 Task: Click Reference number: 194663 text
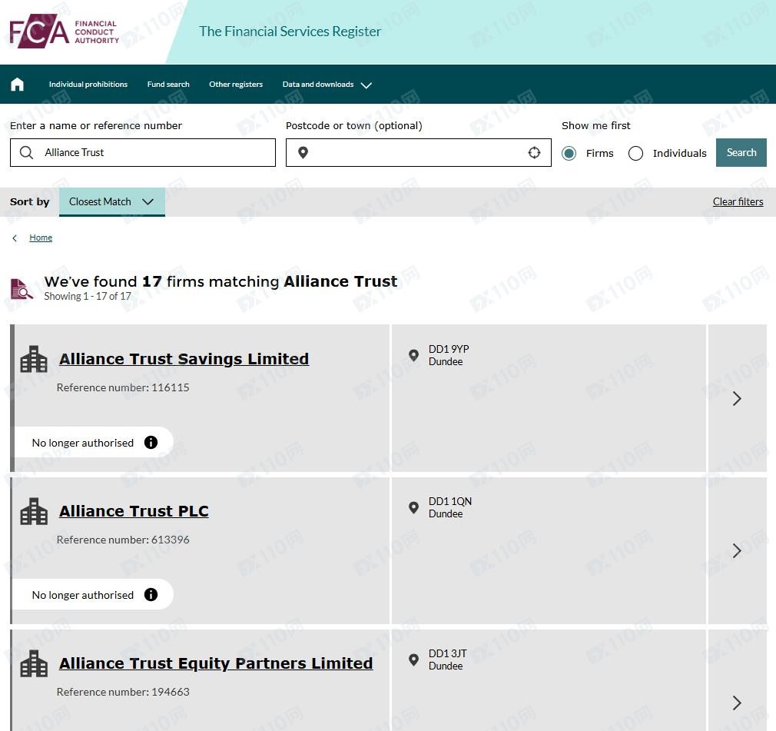click(123, 691)
